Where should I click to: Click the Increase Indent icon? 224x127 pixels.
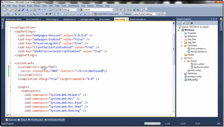coord(50,14)
